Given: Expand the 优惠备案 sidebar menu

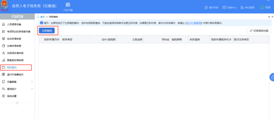Looking at the screenshot, I should [x=17, y=82].
